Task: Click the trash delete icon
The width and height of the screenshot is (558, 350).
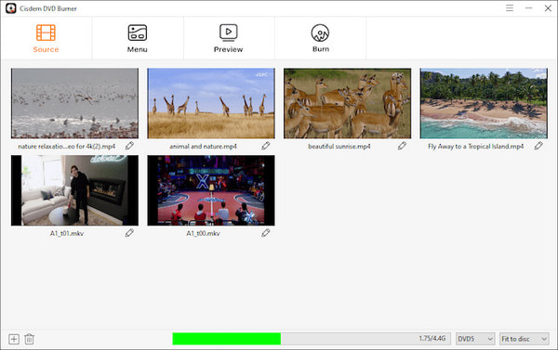Action: (29, 339)
